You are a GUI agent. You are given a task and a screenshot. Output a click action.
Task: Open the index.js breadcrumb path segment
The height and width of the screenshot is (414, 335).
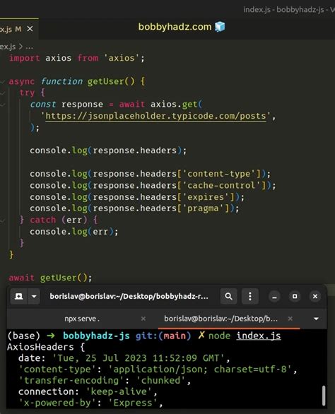pyautogui.click(x=8, y=47)
